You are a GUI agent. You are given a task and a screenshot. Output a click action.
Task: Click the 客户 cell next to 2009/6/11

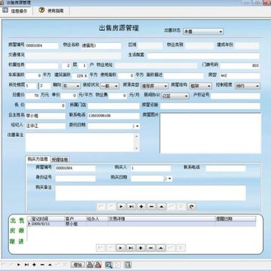(x=75, y=224)
